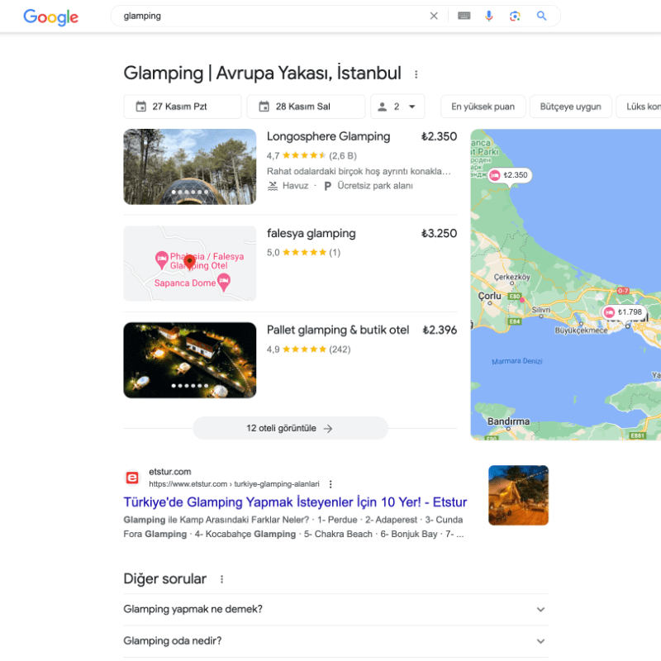Screen dimensions: 661x661
Task: Click the Google logo
Action: 50,17
